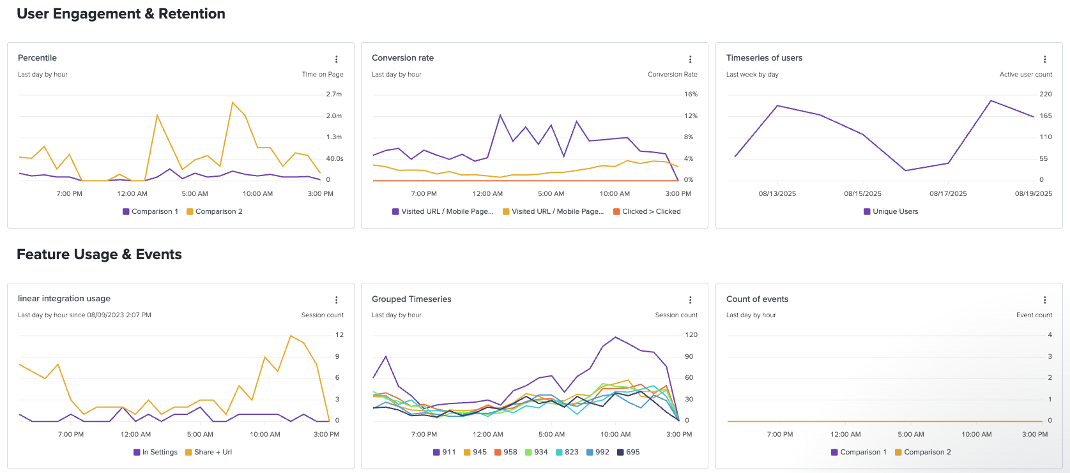Screen dimensions: 1070x473
Task: Click the Timeseries of users chart title
Action: (764, 58)
